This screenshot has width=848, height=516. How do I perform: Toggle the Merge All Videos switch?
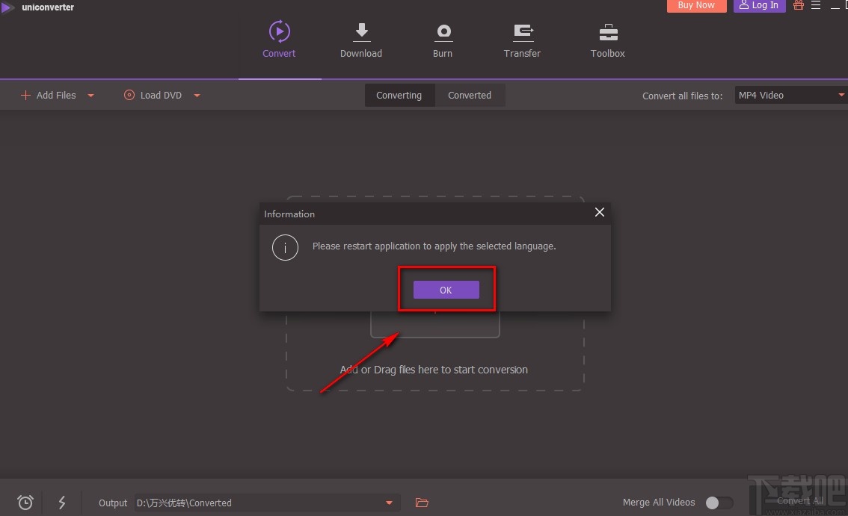pos(719,503)
